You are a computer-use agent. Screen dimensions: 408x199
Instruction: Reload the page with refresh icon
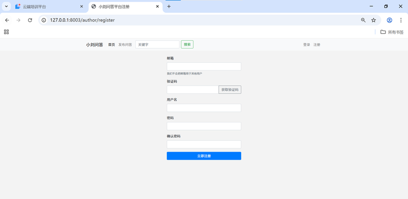pos(30,20)
